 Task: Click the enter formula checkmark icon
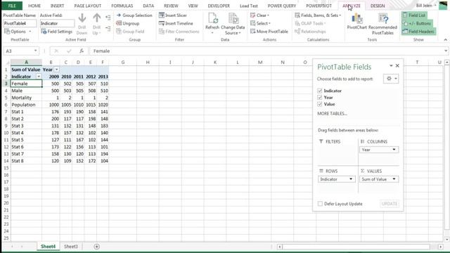69,51
